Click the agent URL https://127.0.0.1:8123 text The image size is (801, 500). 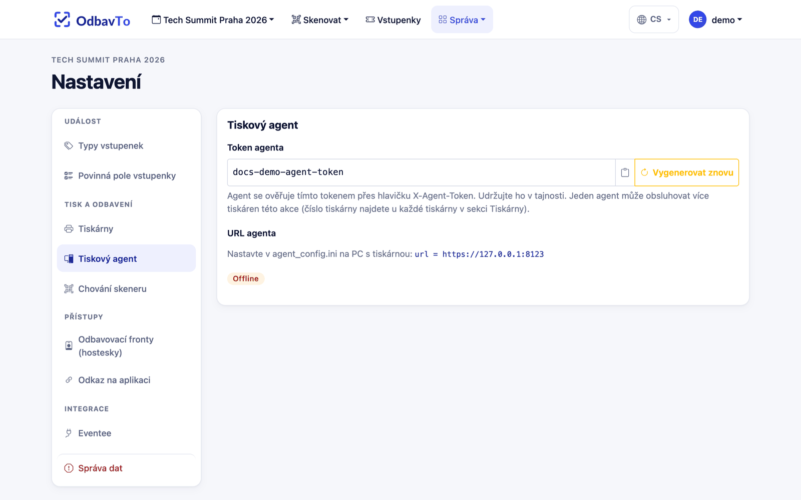tap(493, 254)
